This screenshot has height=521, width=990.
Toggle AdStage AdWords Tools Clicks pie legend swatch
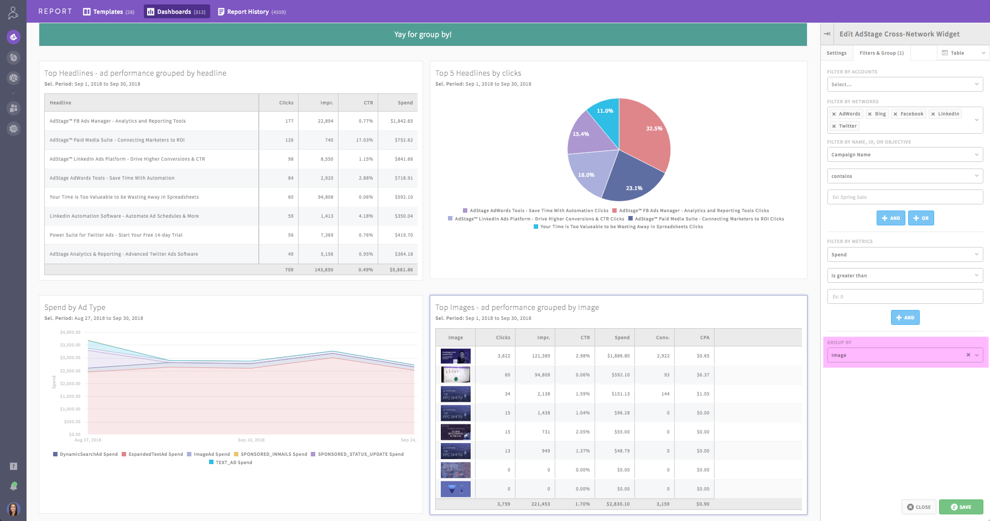[465, 210]
